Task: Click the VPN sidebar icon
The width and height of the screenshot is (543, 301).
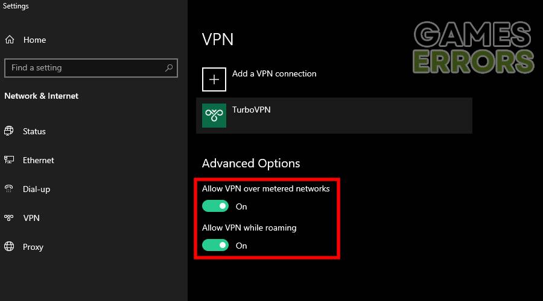Action: pyautogui.click(x=9, y=218)
